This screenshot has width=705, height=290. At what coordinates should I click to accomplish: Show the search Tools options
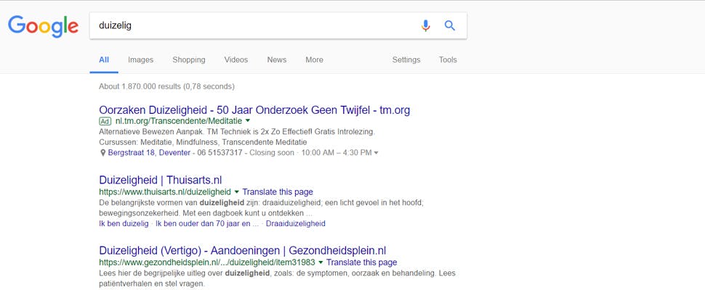[448, 59]
